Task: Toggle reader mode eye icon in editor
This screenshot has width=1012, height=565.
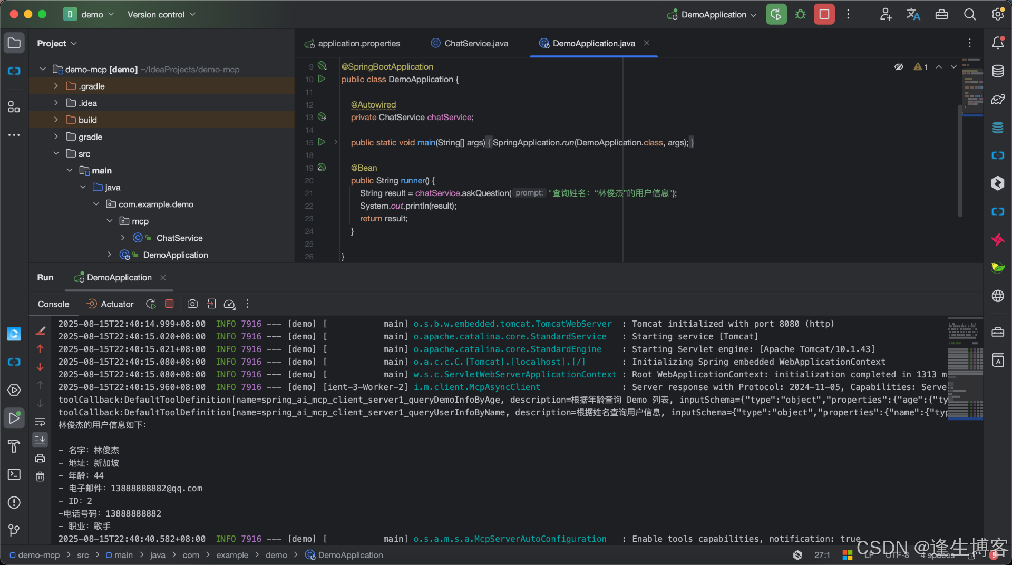Action: coord(899,67)
